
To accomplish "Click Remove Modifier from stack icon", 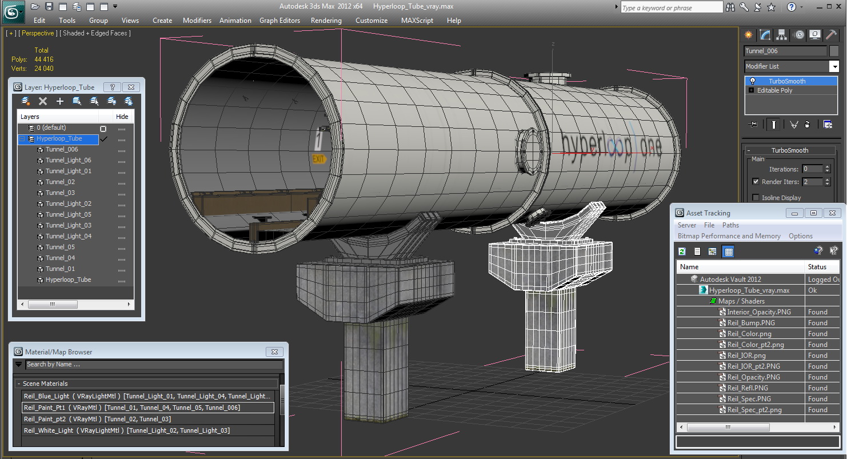I will [x=807, y=125].
